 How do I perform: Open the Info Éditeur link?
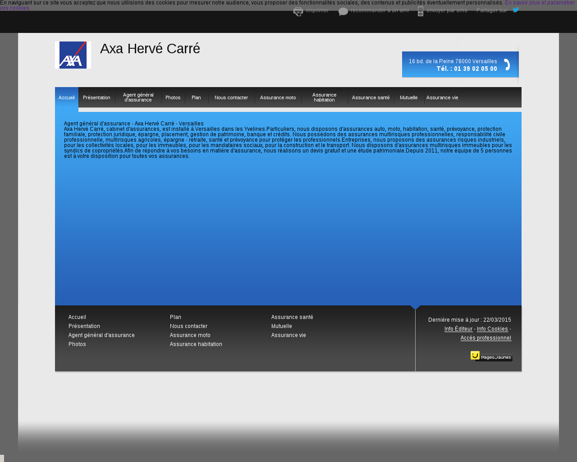(x=458, y=329)
